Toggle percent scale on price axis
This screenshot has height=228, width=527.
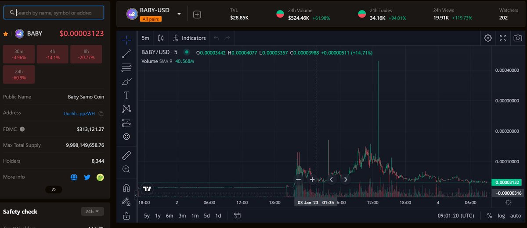coord(489,215)
